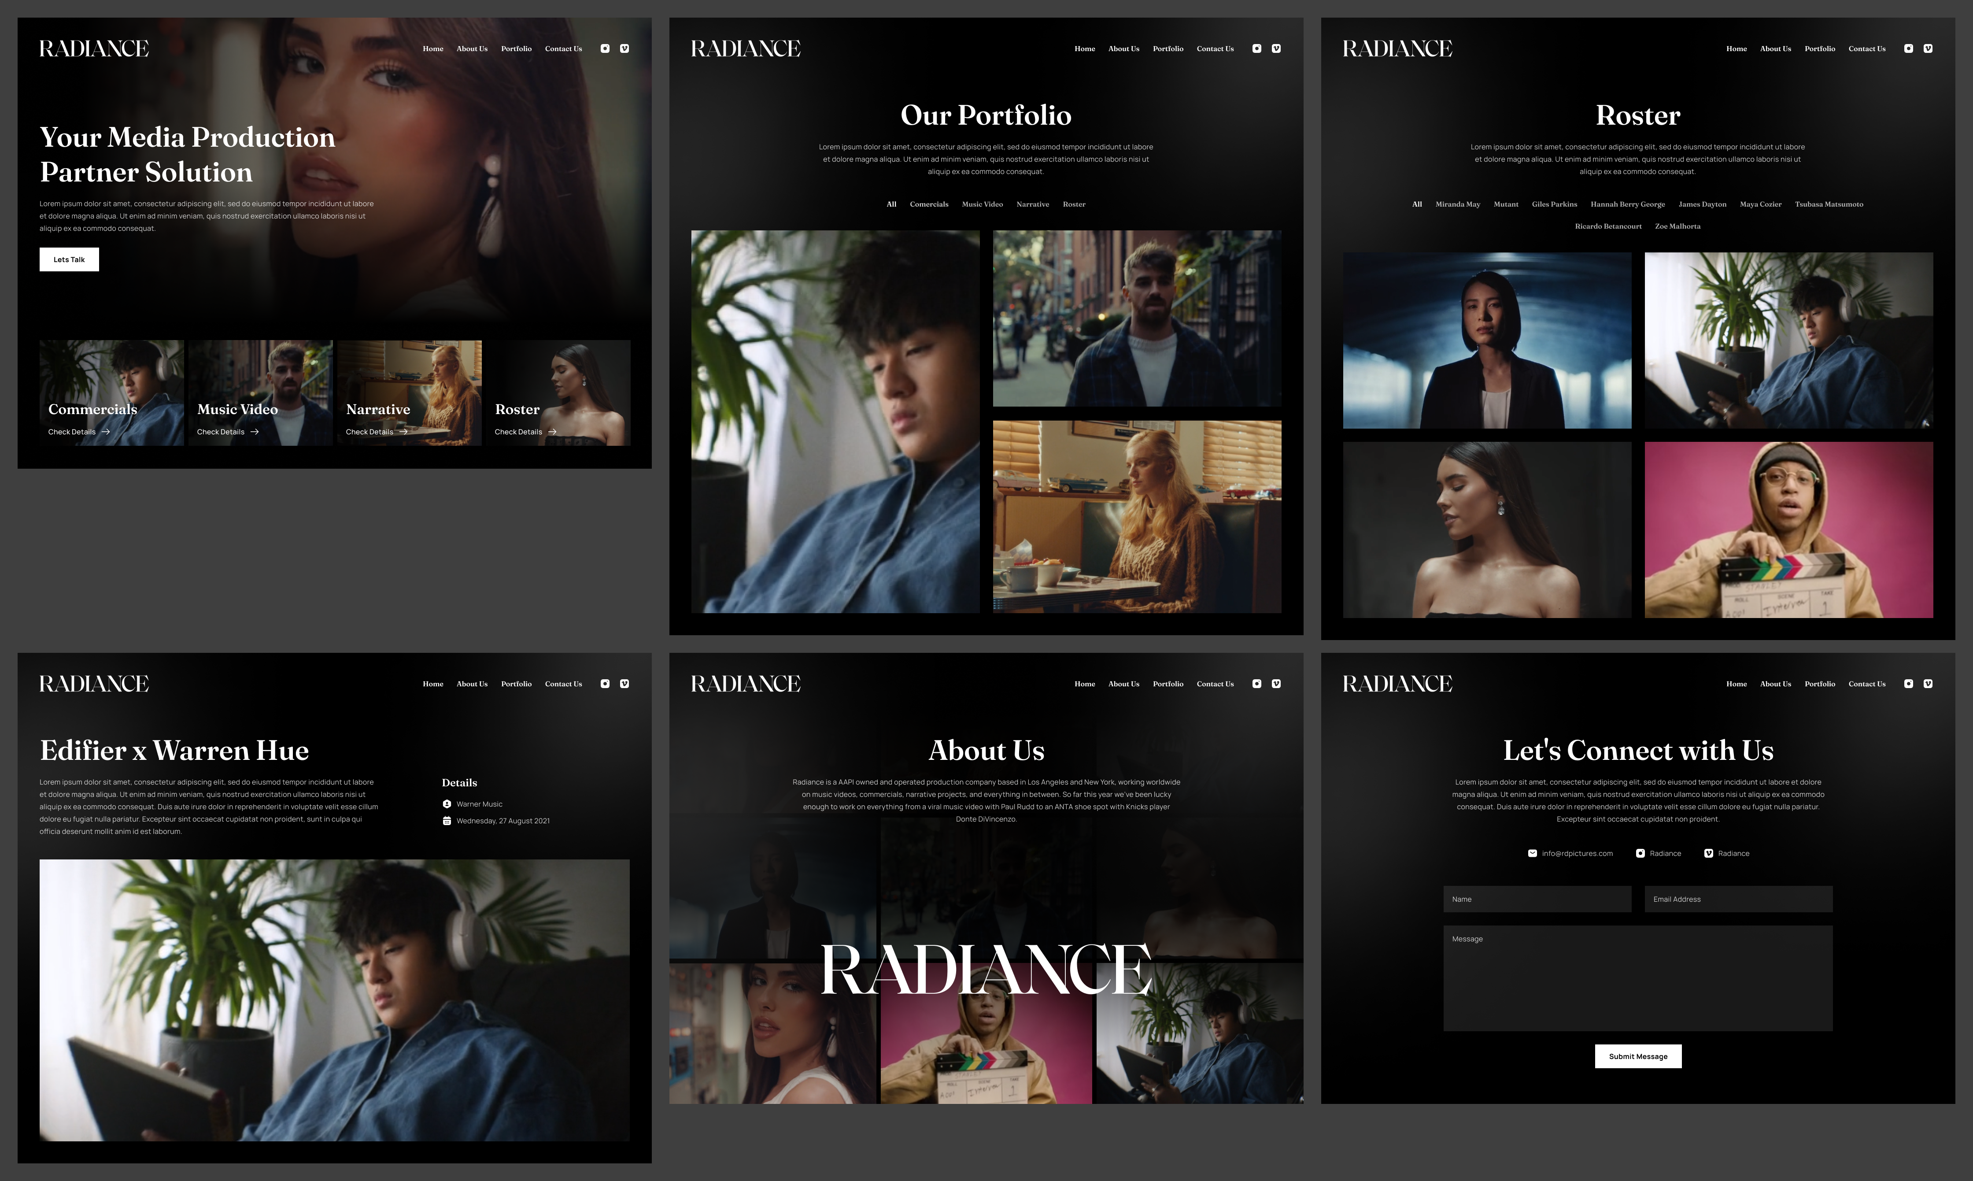Open the Contact Us navigation item
This screenshot has width=1973, height=1181.
563,48
